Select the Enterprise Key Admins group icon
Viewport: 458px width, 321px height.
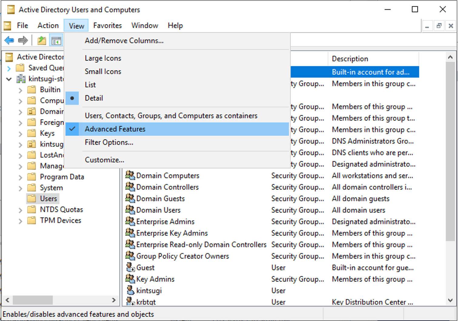[130, 233]
